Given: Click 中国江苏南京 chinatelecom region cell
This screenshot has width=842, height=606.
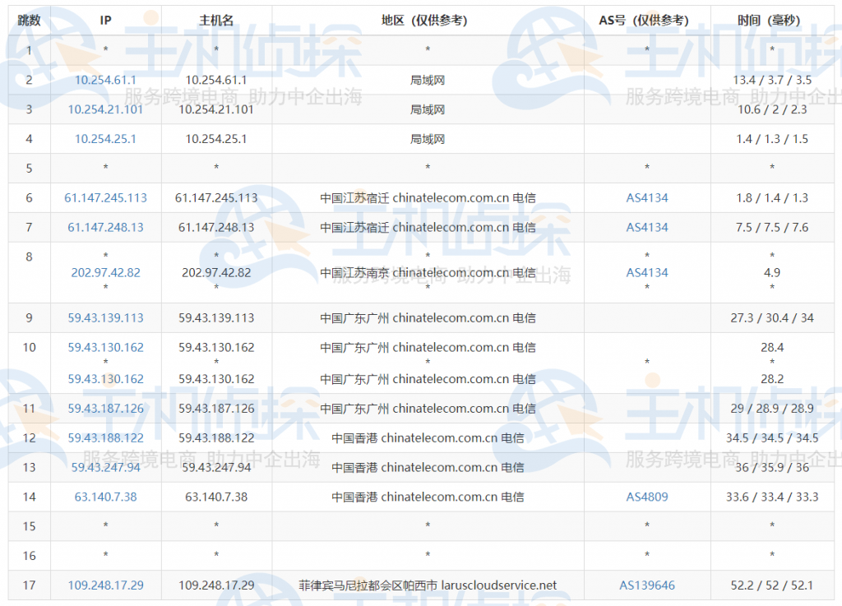Looking at the screenshot, I should 428,273.
